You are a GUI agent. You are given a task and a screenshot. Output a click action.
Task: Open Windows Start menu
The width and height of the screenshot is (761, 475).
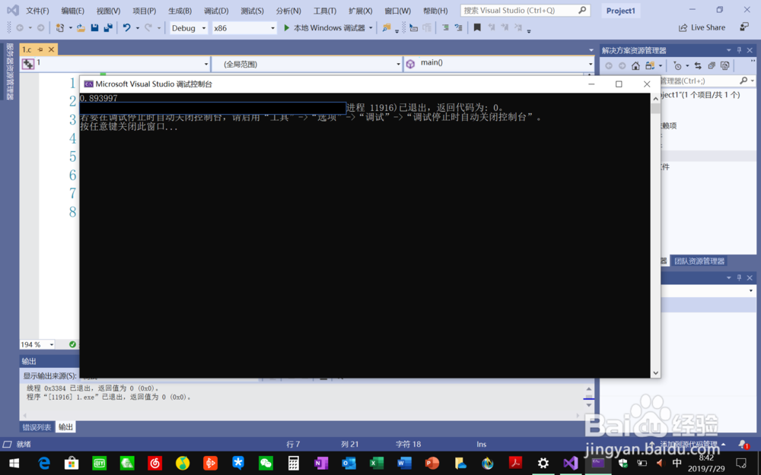pyautogui.click(x=14, y=464)
